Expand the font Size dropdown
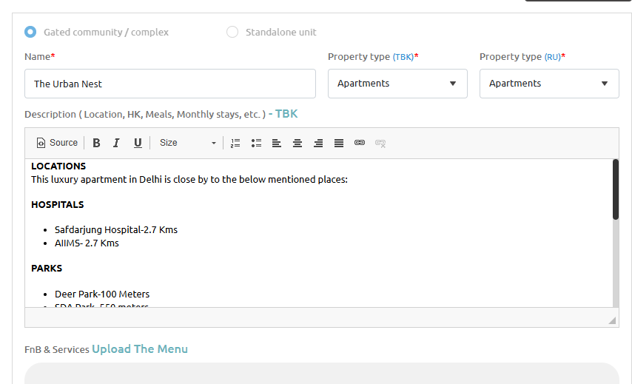The height and width of the screenshot is (384, 632). point(187,143)
